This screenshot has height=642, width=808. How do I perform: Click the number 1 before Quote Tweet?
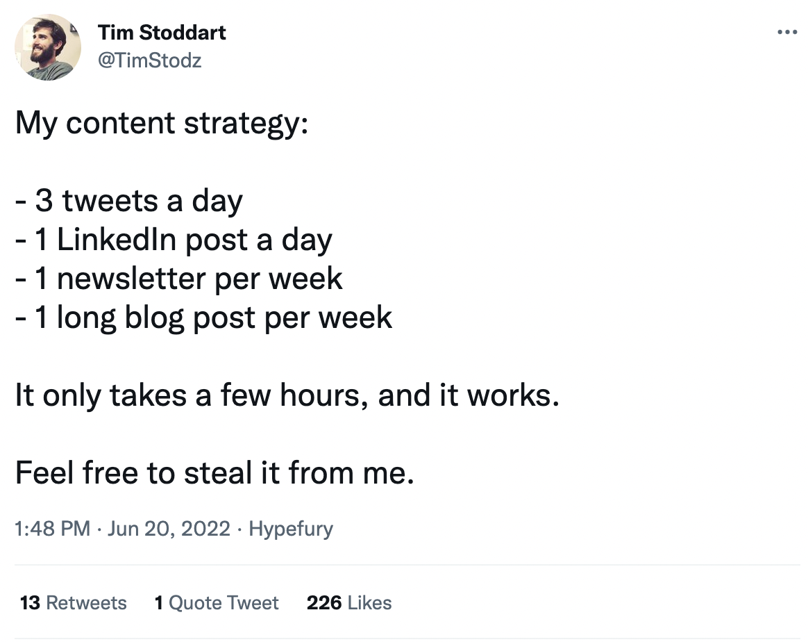(159, 602)
